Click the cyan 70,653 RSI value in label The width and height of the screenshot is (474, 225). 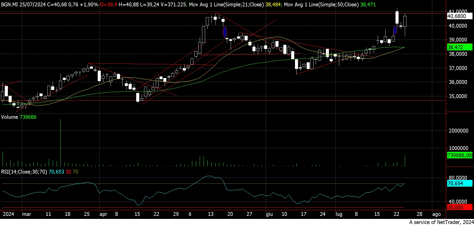(x=56, y=172)
